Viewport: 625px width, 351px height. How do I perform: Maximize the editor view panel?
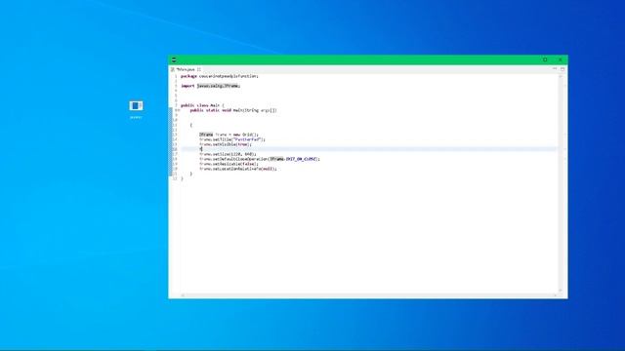562,69
